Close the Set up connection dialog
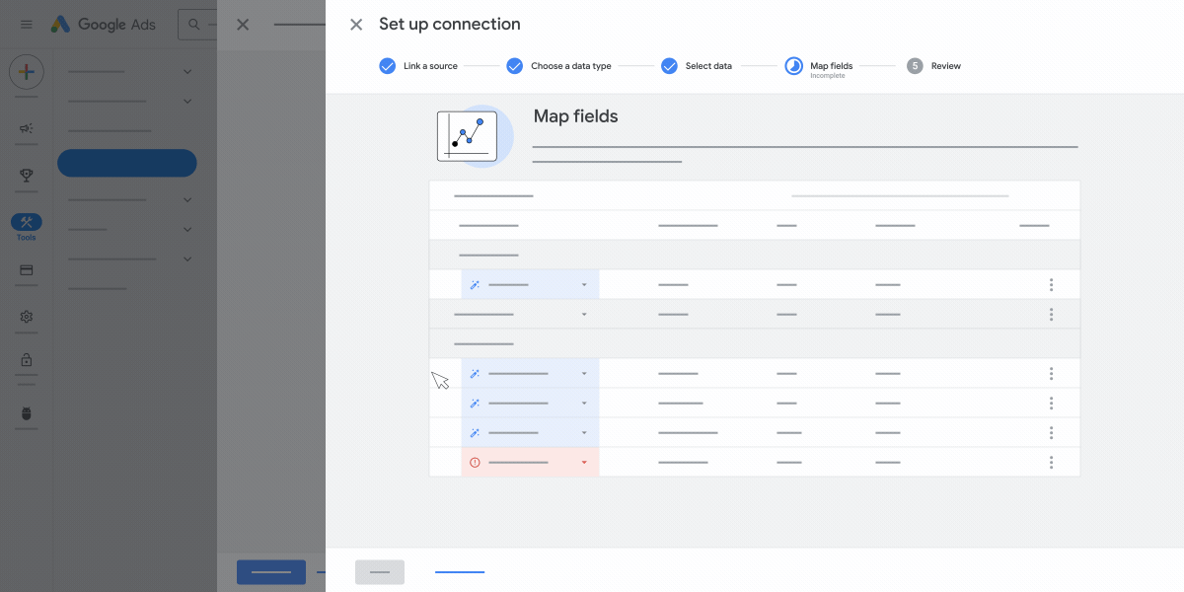Screen dimensions: 1184x592 (x=356, y=25)
